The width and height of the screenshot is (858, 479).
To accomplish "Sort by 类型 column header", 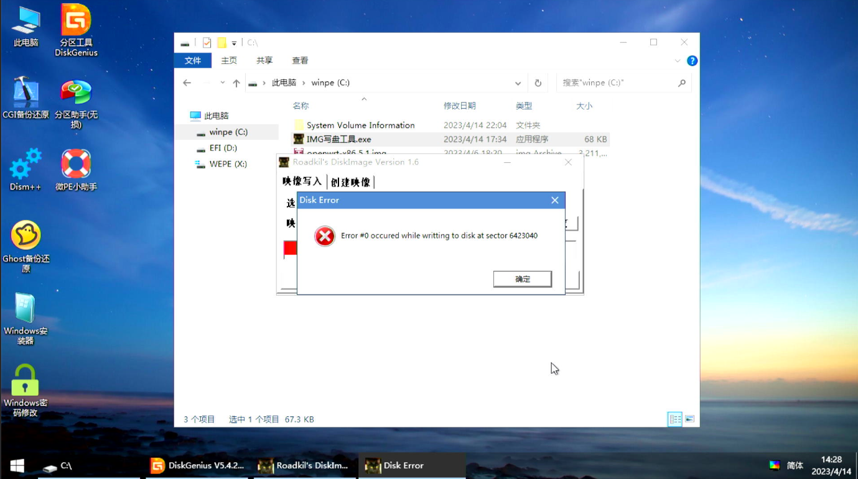I will [x=524, y=106].
